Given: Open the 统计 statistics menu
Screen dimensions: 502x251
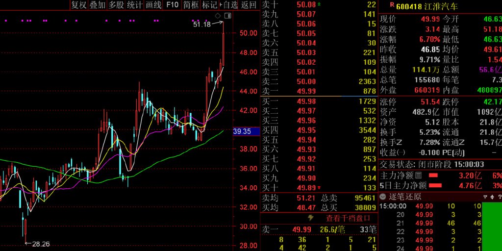Looking at the screenshot, I should (135, 5).
